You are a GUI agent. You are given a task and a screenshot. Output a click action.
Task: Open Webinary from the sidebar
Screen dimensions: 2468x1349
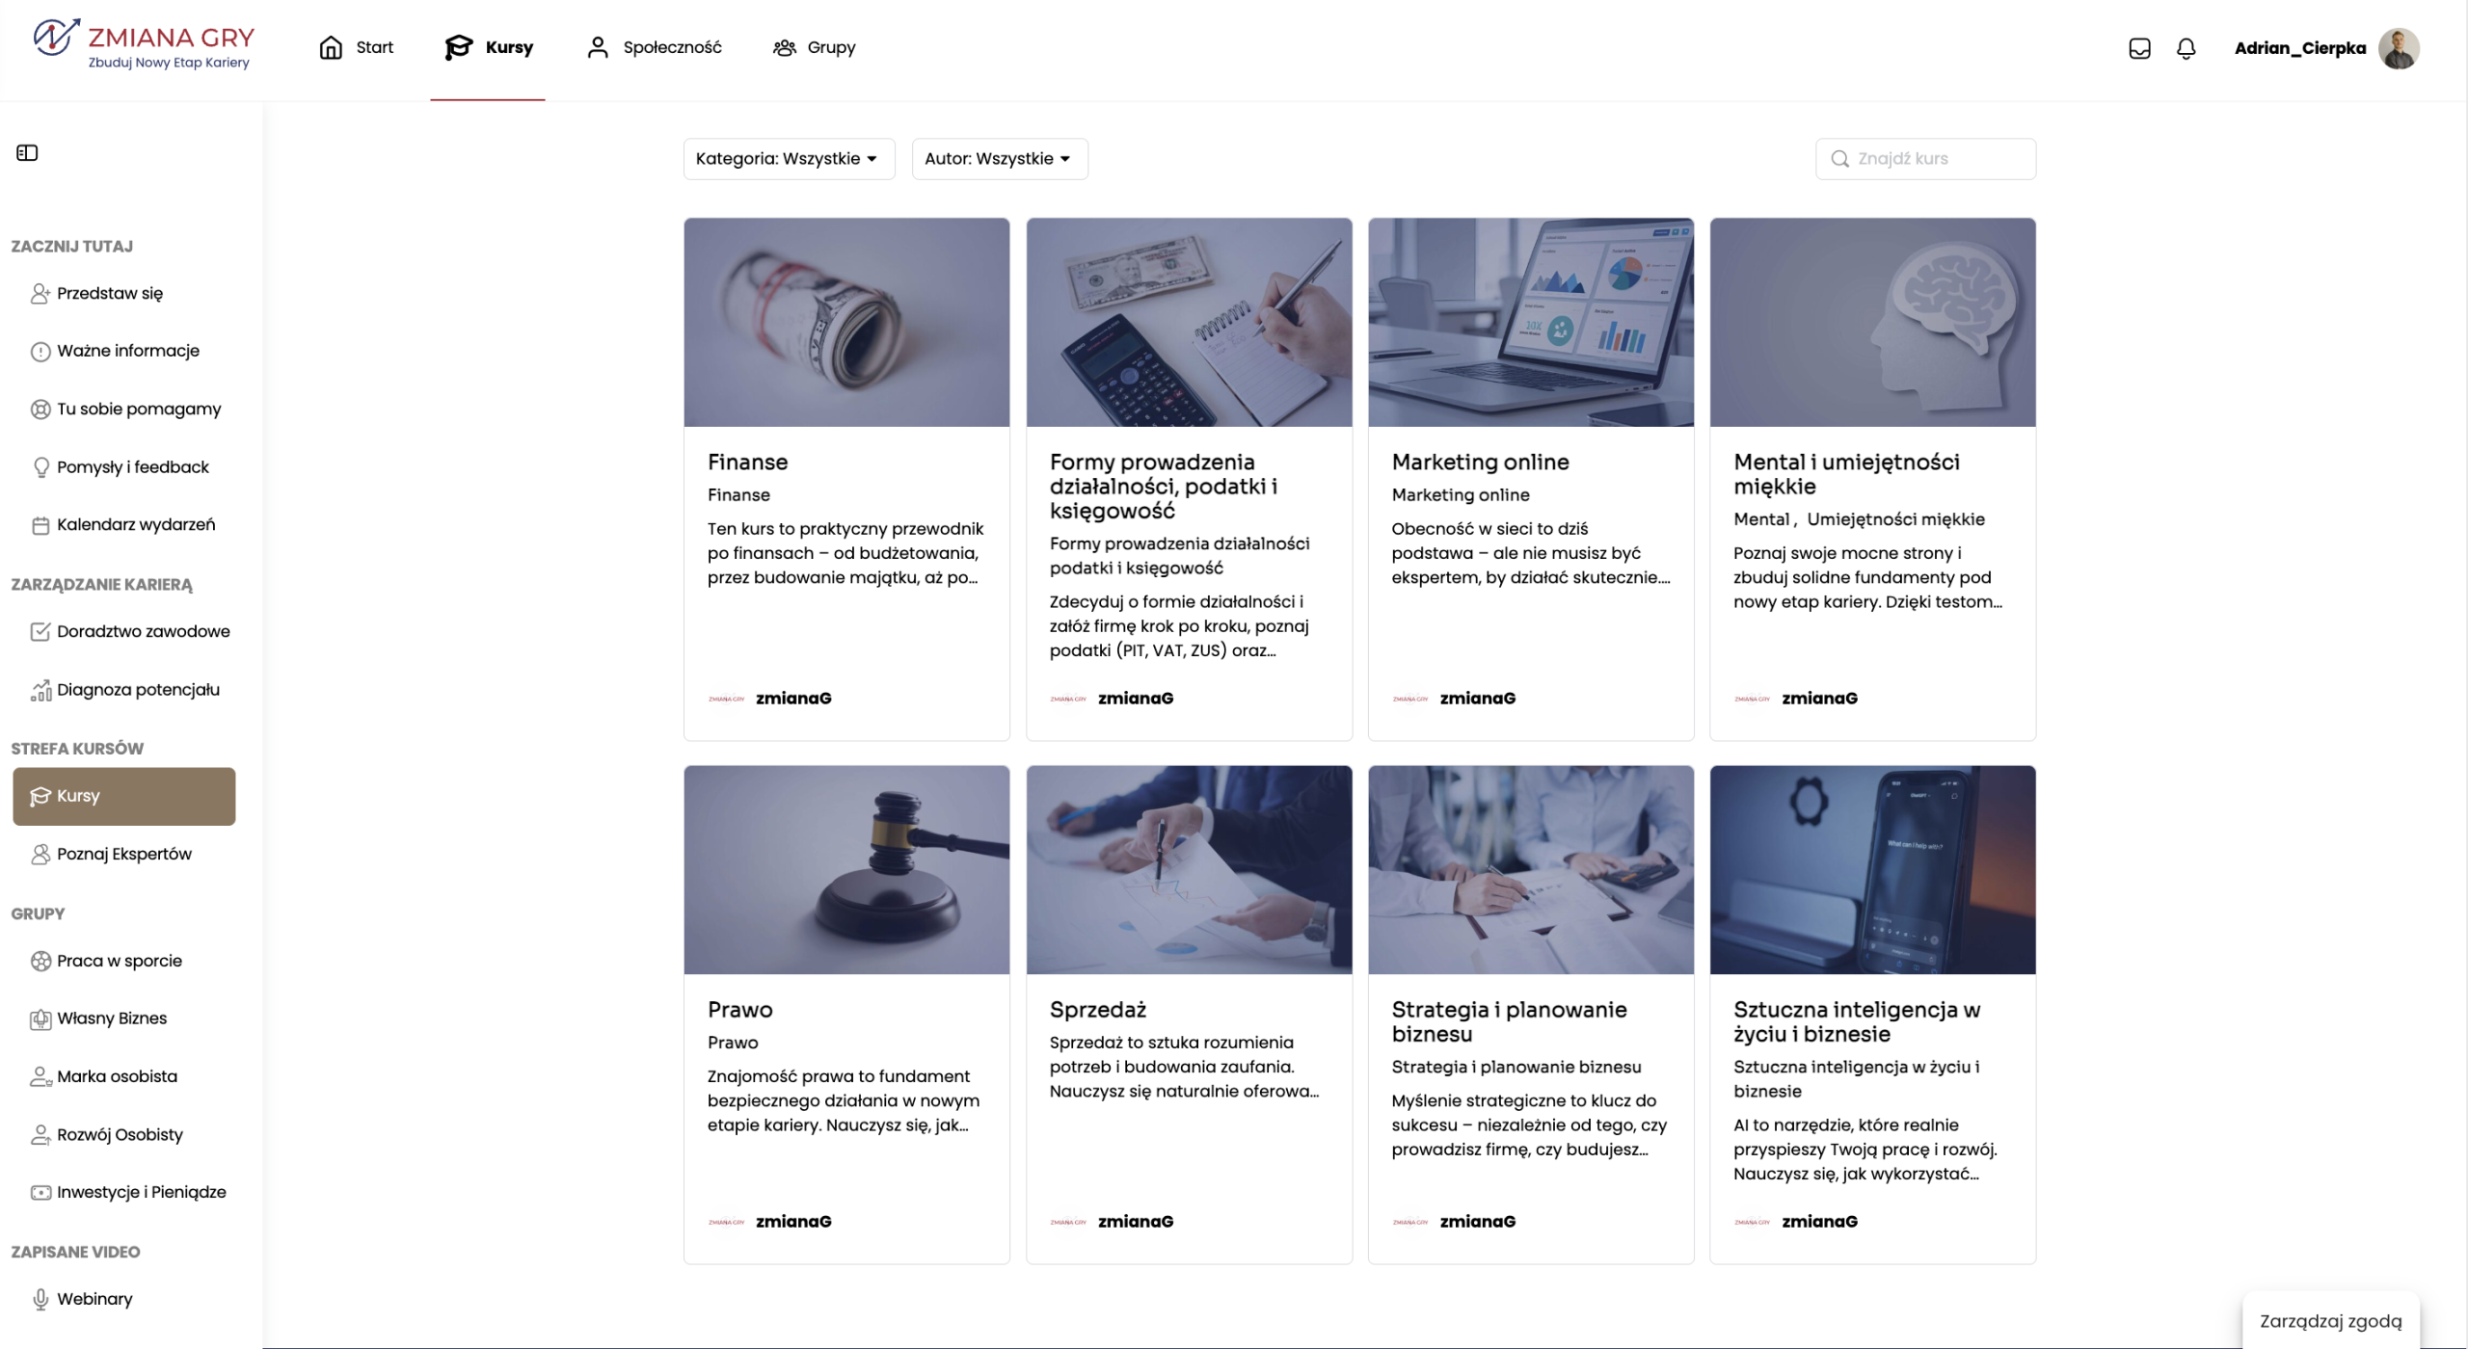pos(94,1299)
